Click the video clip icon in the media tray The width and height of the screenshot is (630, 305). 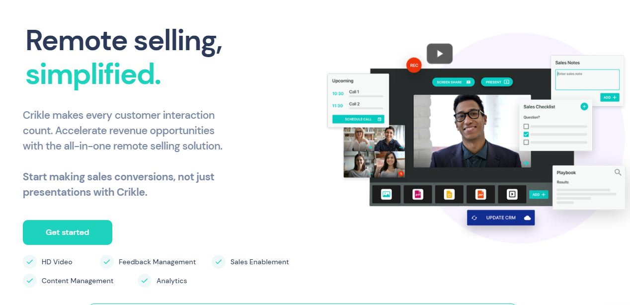(x=512, y=194)
